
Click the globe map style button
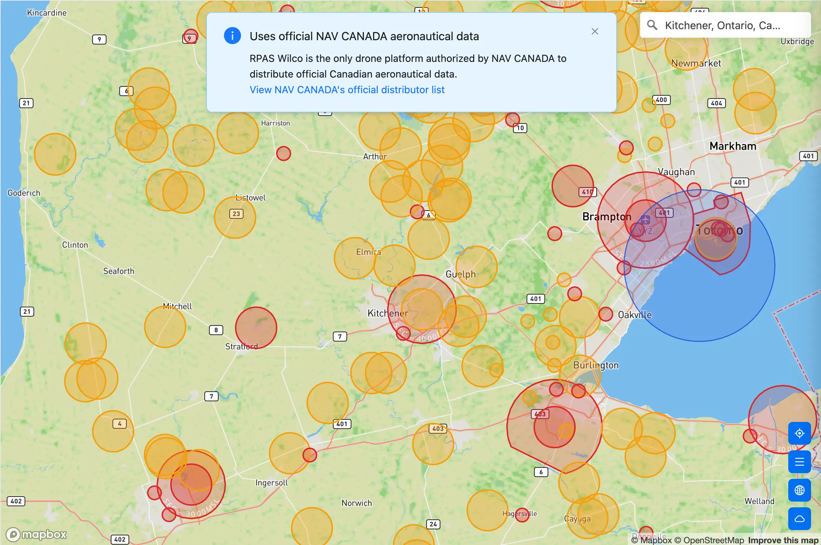pyautogui.click(x=799, y=490)
